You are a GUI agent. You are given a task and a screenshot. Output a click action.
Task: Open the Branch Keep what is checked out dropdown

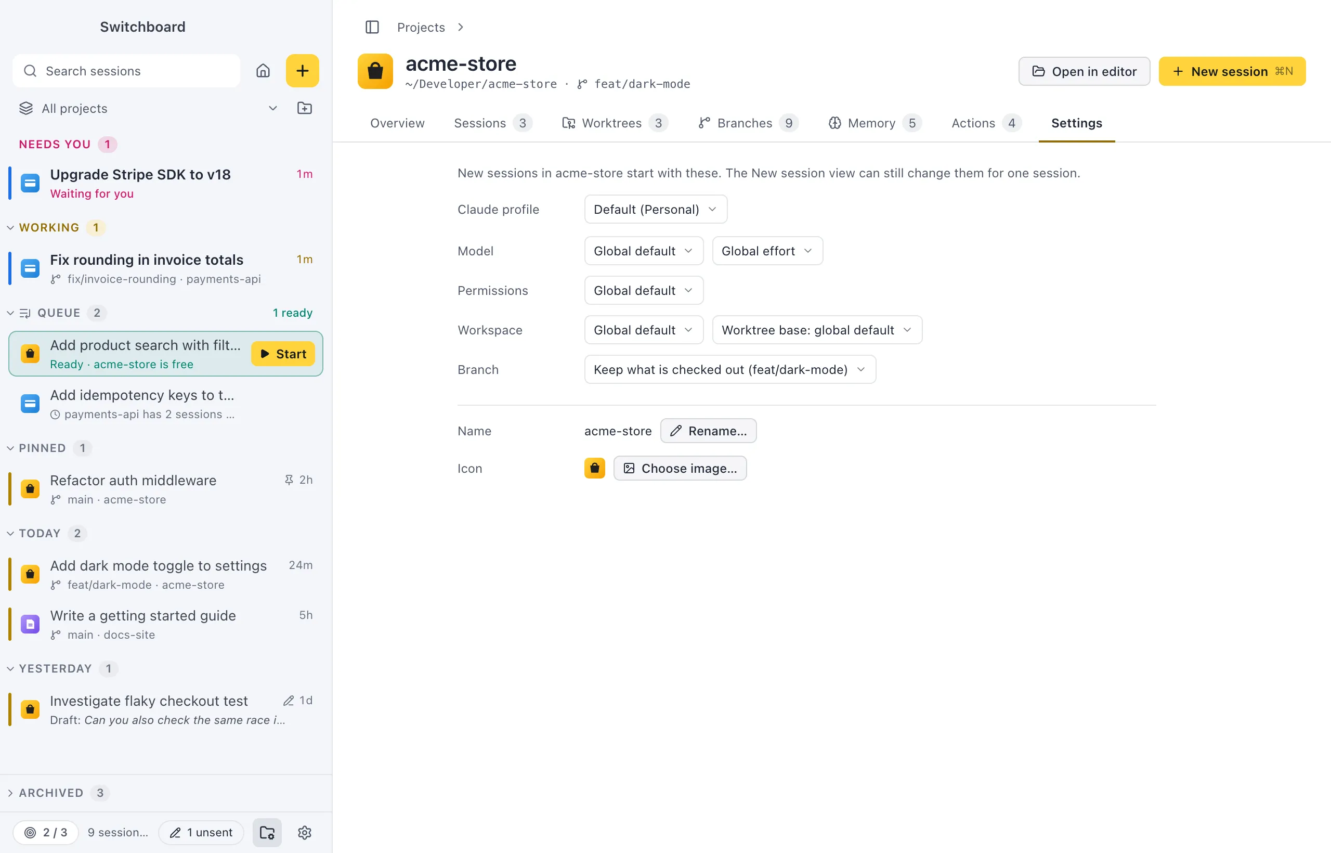[730, 369]
